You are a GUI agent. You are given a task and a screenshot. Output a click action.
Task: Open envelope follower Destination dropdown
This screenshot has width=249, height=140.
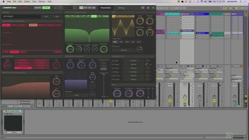click(77, 95)
